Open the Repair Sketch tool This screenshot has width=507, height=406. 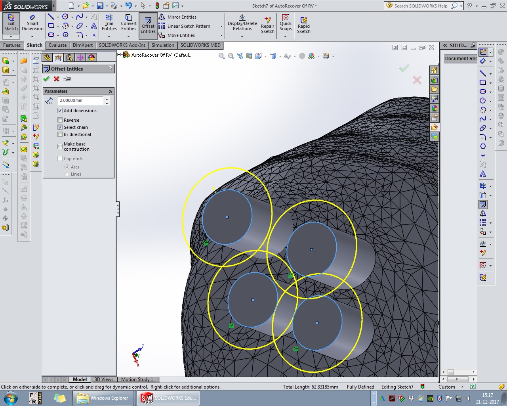point(267,25)
